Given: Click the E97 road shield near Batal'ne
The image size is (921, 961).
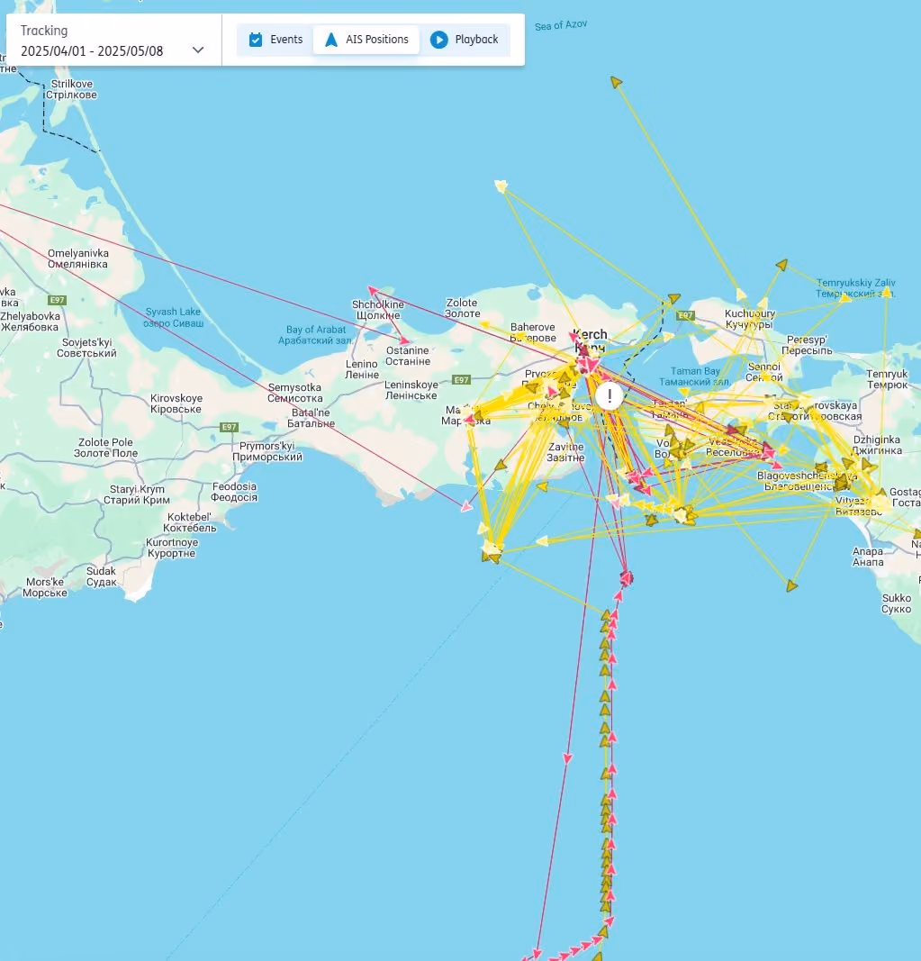Looking at the screenshot, I should coord(230,427).
